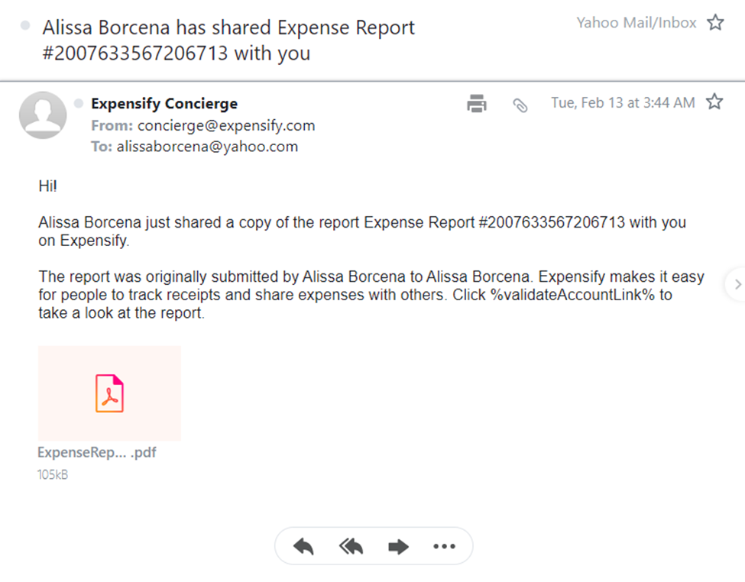The height and width of the screenshot is (582, 745).
Task: Click the Expensify Concierge sender name
Action: (x=164, y=104)
